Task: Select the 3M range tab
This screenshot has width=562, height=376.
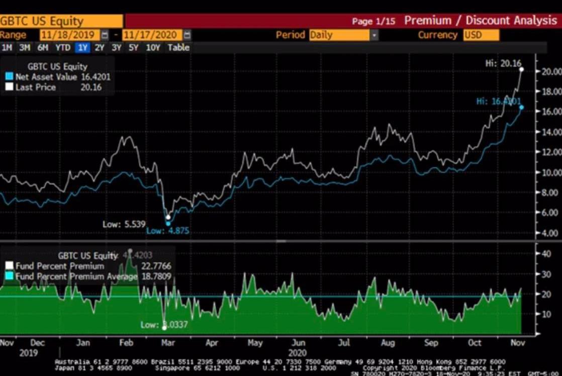Action: tap(25, 48)
